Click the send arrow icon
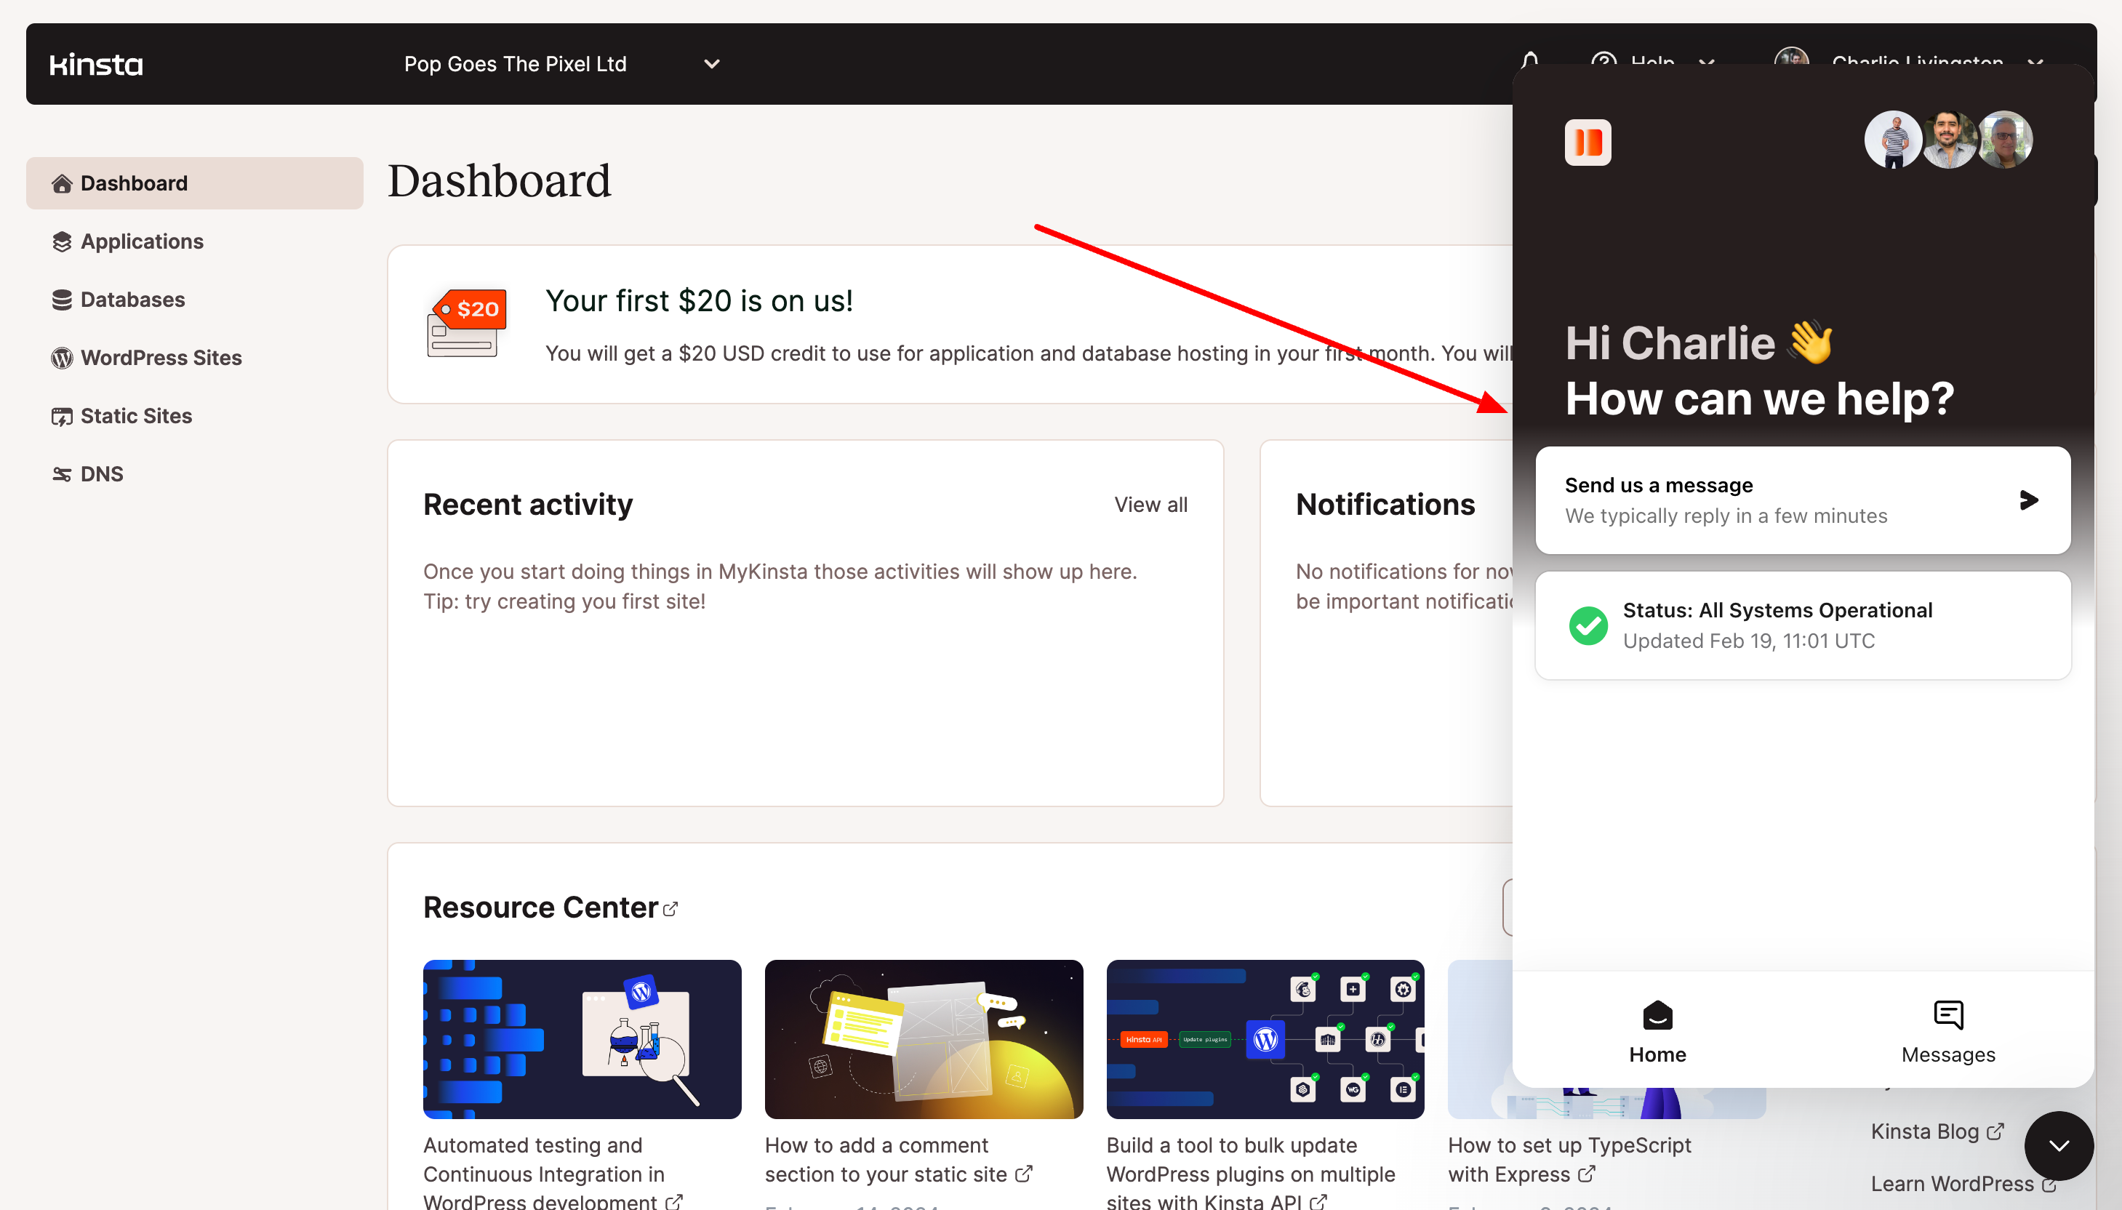The height and width of the screenshot is (1210, 2122). [2028, 500]
